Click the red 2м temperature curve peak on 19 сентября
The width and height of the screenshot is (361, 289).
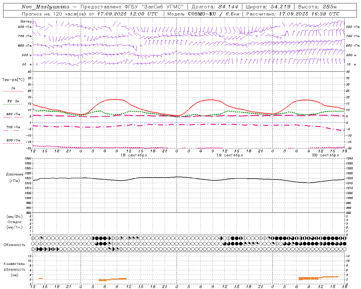tap(211, 100)
